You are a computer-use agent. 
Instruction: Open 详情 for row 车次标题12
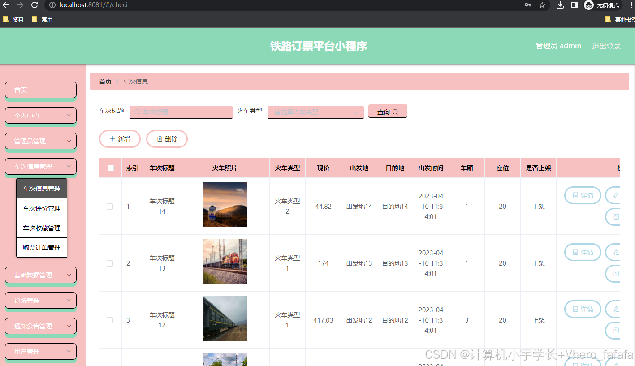click(x=583, y=309)
